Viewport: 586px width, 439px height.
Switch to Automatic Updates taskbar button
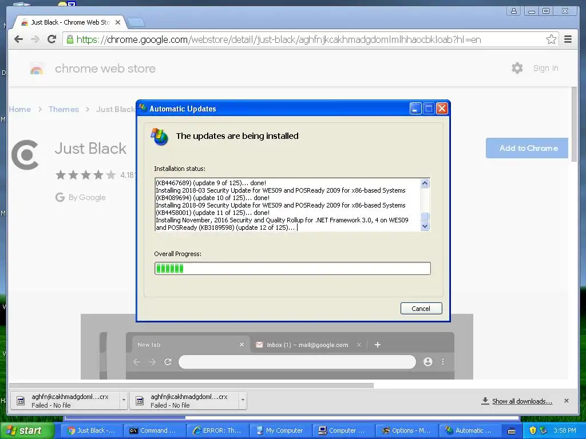469,430
